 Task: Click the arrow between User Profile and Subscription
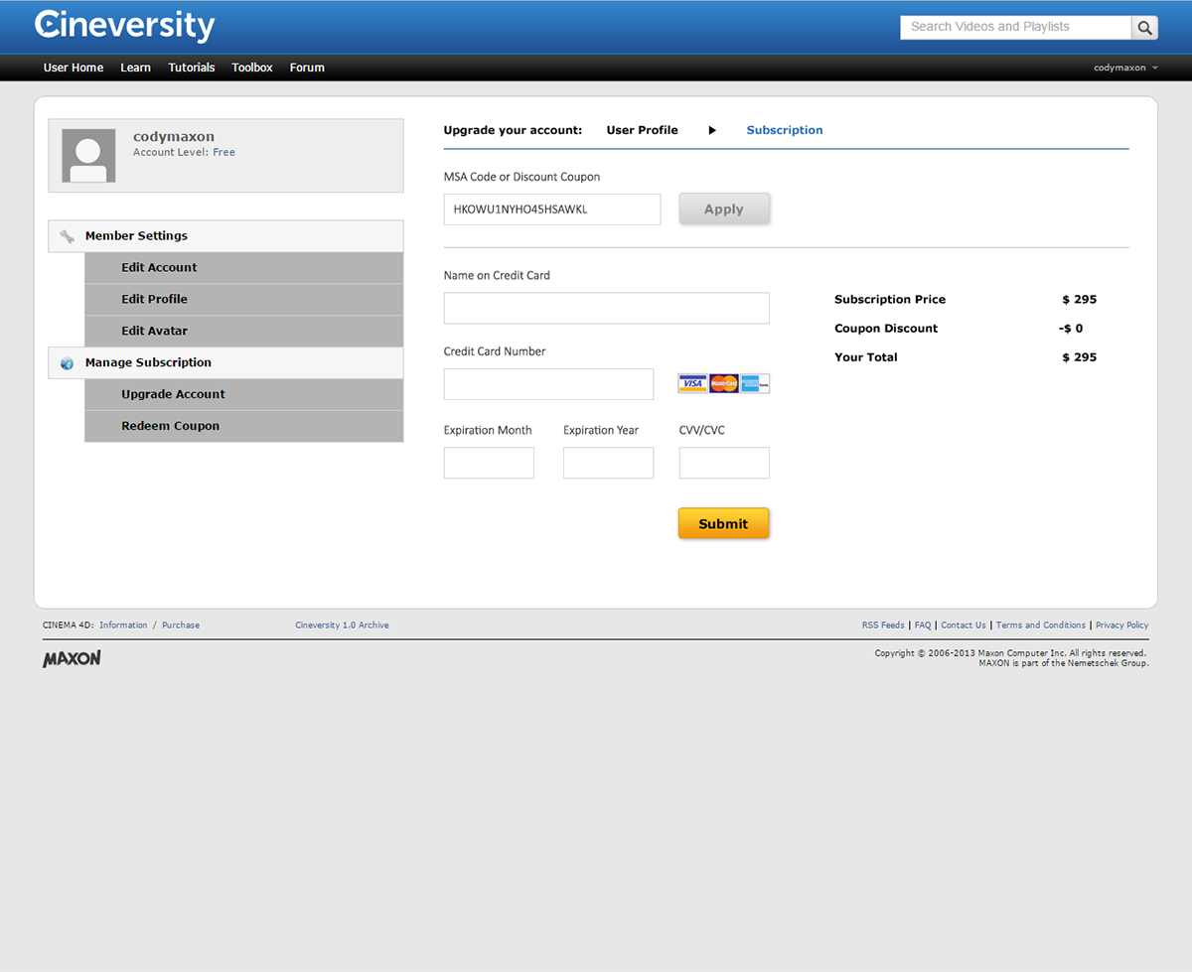pos(712,130)
